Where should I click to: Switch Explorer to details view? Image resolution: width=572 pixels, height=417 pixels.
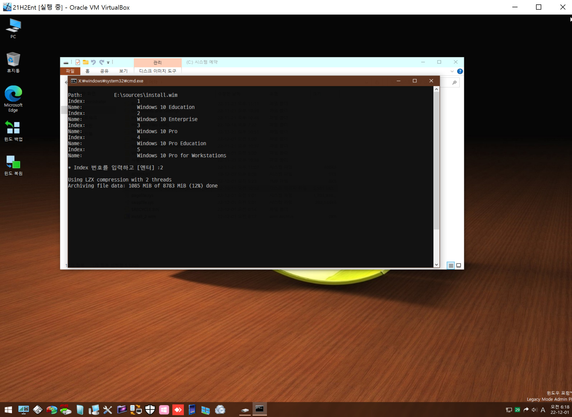point(451,266)
